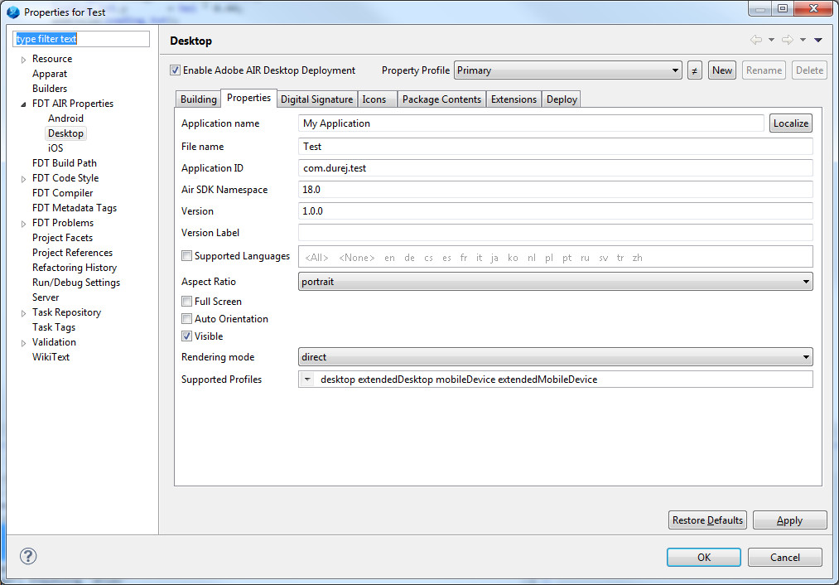Select FDT Build Path
This screenshot has height=585, width=839.
click(65, 163)
